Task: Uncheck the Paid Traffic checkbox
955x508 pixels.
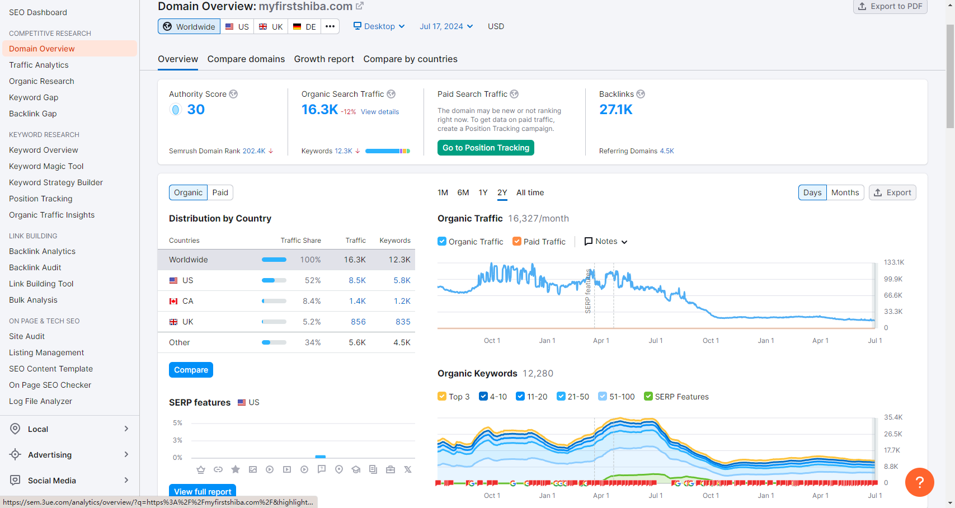Action: [517, 241]
